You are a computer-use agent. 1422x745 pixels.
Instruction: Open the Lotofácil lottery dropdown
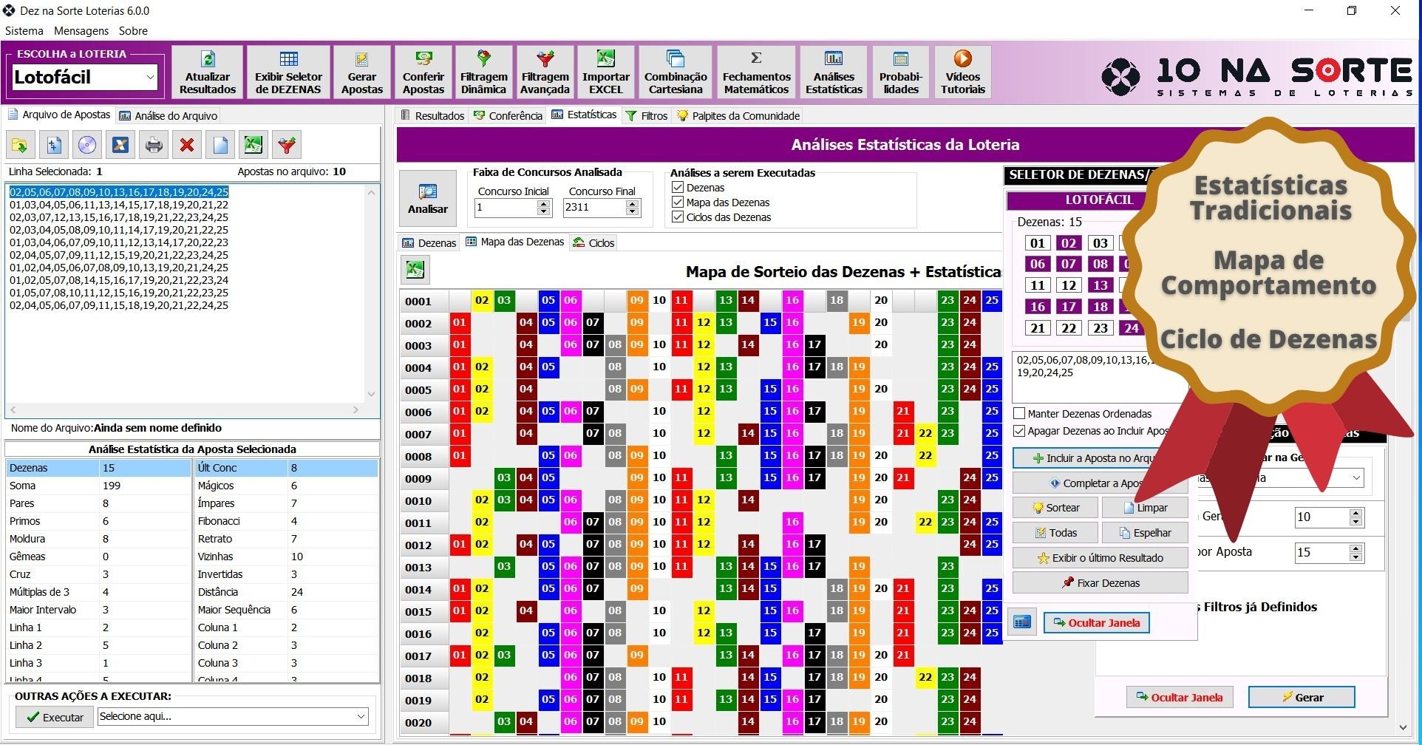pyautogui.click(x=150, y=77)
